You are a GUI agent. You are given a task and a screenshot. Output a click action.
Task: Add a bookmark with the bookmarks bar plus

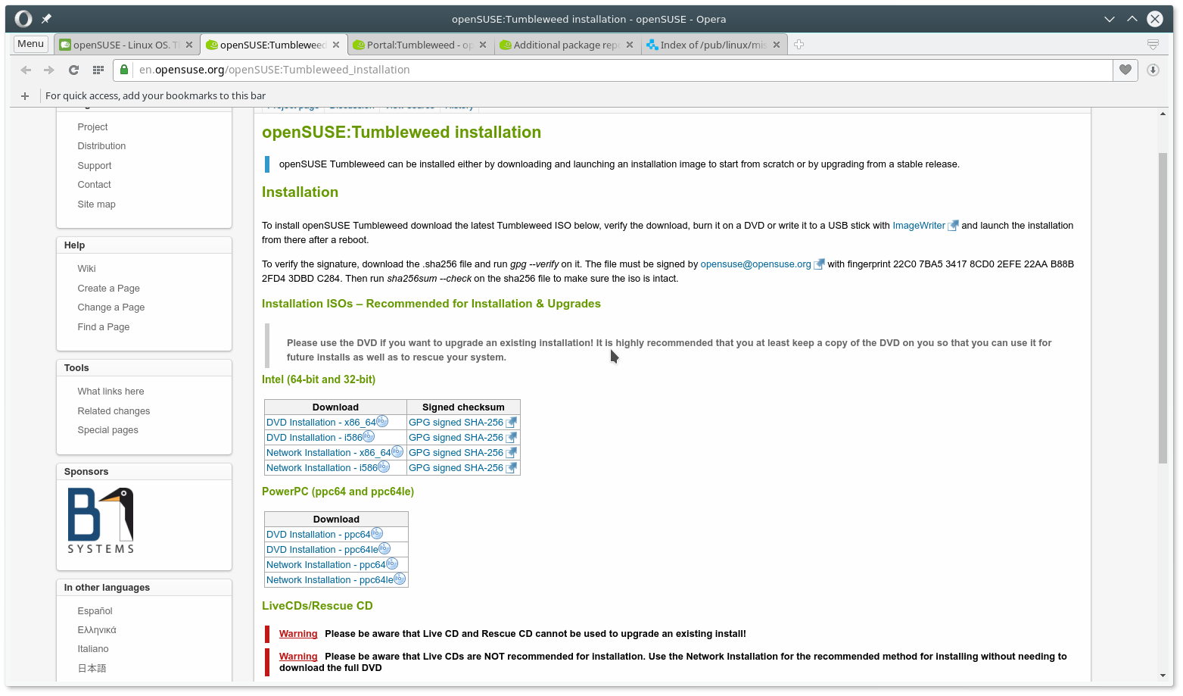(x=25, y=96)
